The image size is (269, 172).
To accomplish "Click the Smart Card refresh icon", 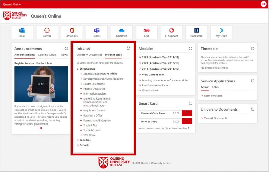I will (190, 103).
